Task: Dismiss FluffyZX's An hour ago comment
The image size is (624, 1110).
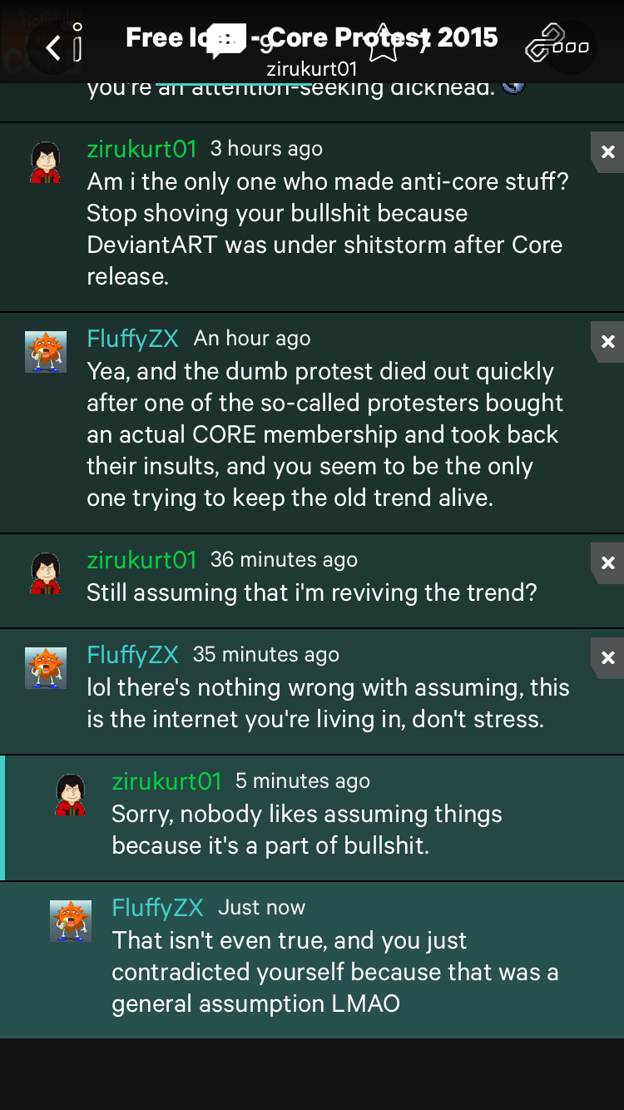Action: click(607, 341)
